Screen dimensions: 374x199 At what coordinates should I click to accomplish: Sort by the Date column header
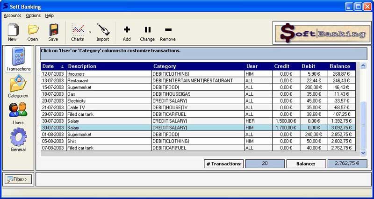tap(53, 66)
